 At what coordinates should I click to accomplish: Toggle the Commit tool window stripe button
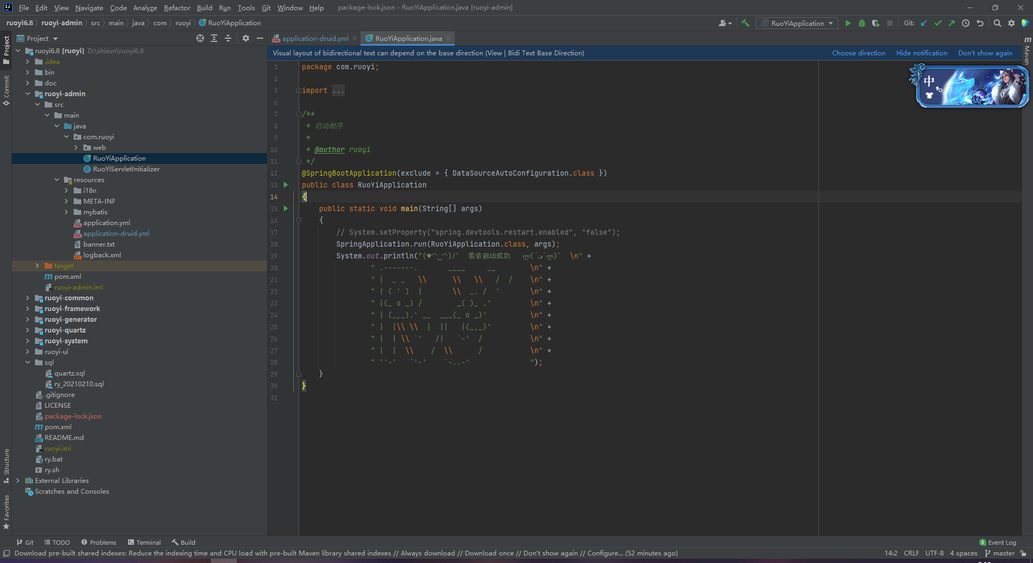click(x=6, y=90)
